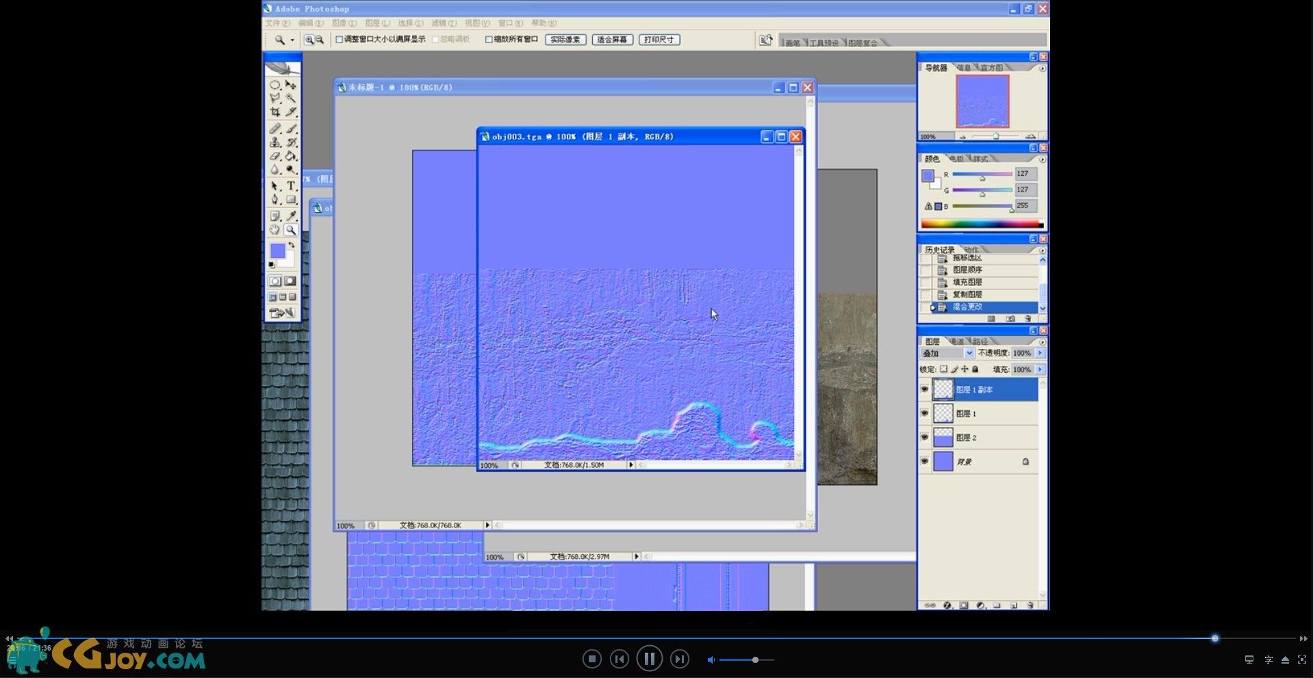
Task: Enable resize windows to fit checkbox
Action: tap(339, 40)
